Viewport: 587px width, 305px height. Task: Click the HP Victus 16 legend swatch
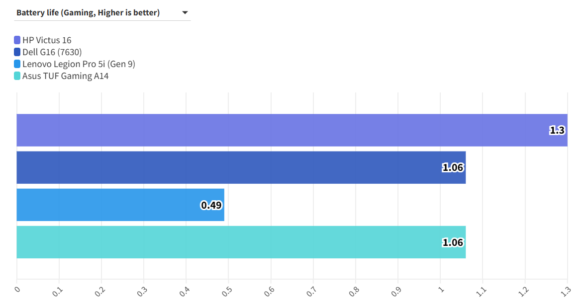pos(17,40)
